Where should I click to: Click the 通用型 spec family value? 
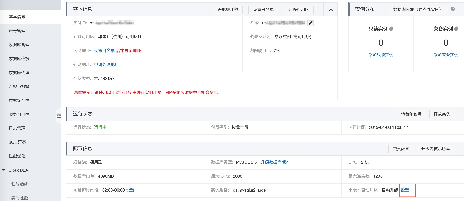[x=96, y=162]
